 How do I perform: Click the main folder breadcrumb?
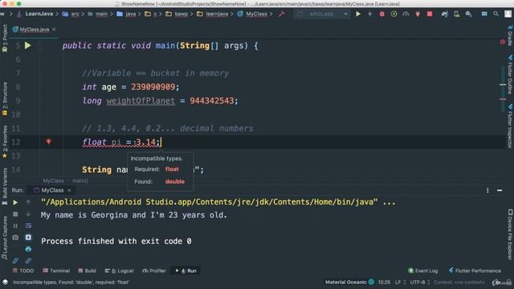(x=98, y=14)
